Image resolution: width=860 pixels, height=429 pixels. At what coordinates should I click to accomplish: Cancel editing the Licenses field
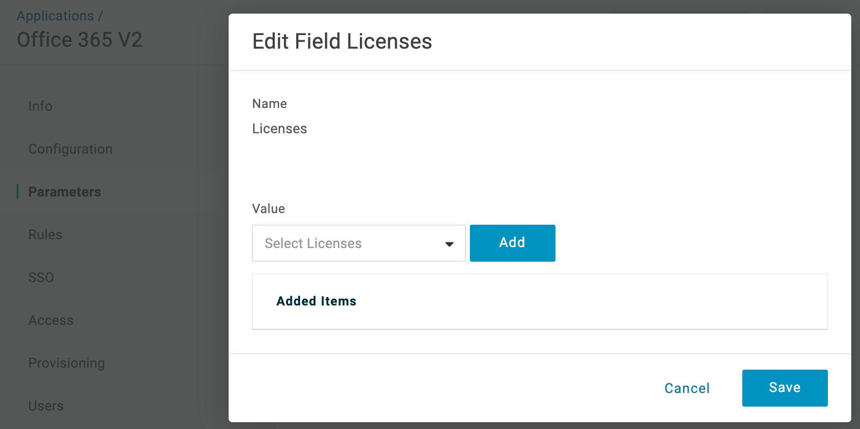687,388
